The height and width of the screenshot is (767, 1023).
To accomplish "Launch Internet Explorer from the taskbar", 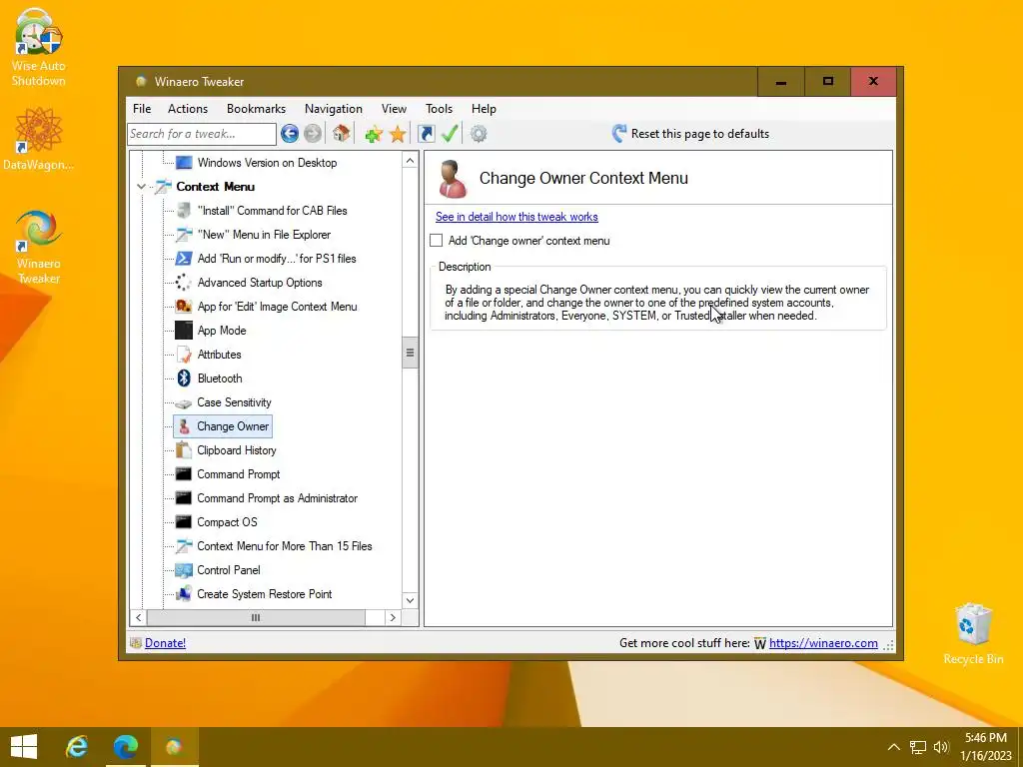I will tap(77, 747).
